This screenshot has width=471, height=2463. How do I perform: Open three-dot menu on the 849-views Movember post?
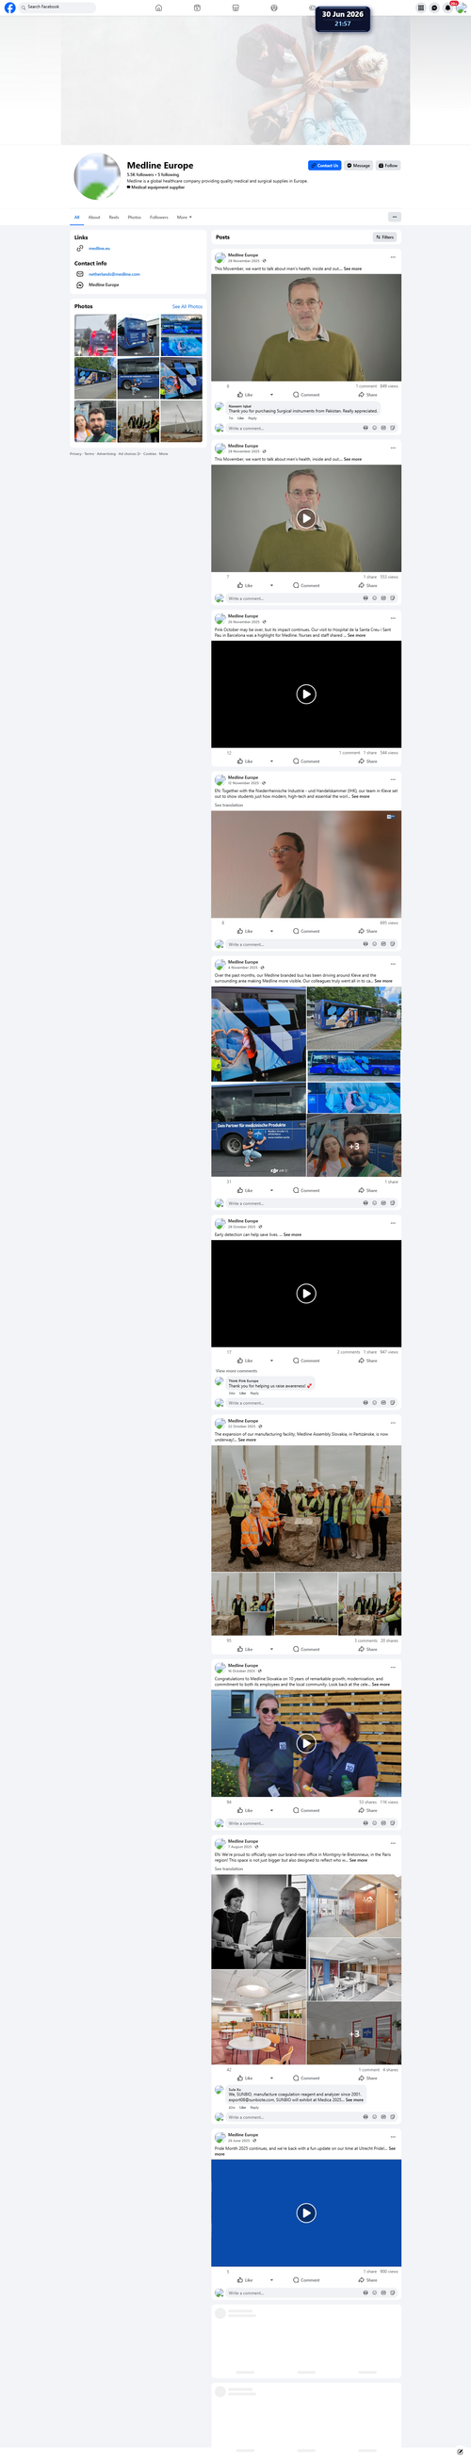[x=393, y=257]
